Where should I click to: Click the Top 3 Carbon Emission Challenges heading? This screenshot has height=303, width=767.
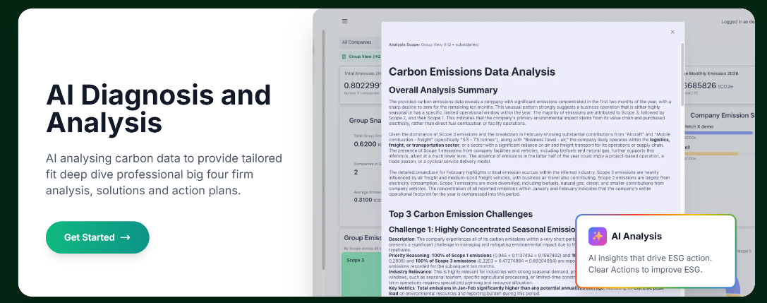point(461,214)
